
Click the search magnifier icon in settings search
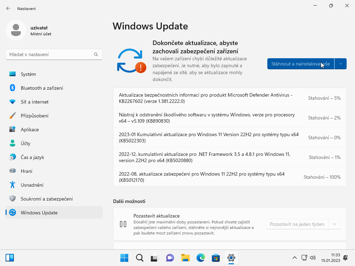96,54
